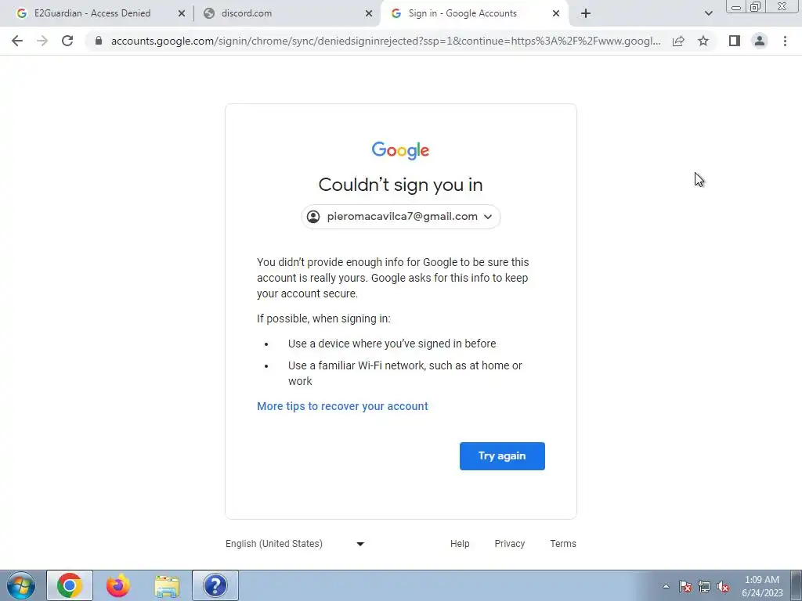Viewport: 802px width, 601px height.
Task: Launch Firefox from the taskbar
Action: click(118, 585)
